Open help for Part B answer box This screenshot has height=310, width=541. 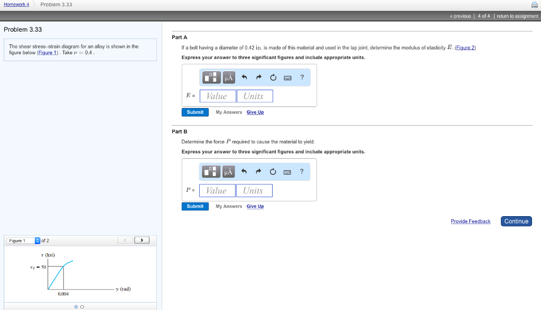(x=302, y=171)
